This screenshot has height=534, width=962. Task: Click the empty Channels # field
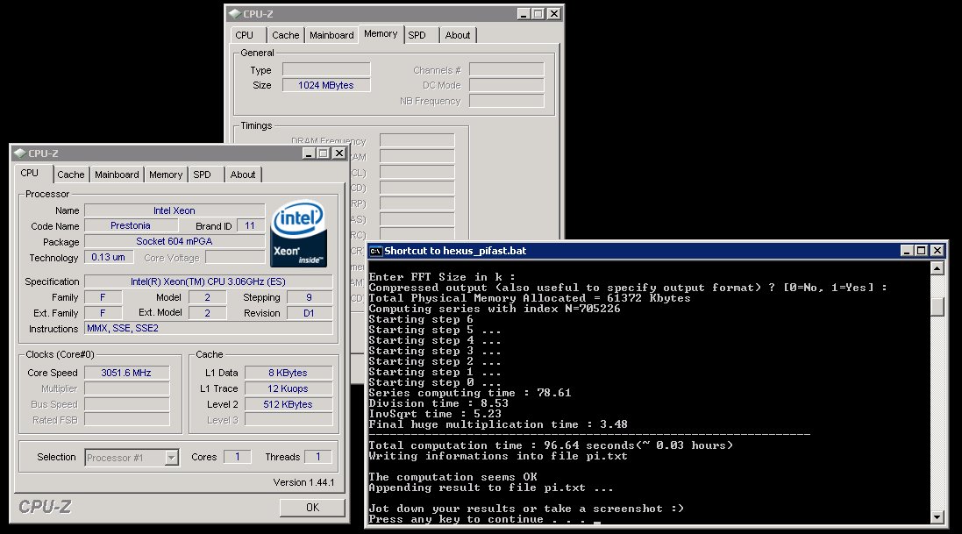pos(507,70)
